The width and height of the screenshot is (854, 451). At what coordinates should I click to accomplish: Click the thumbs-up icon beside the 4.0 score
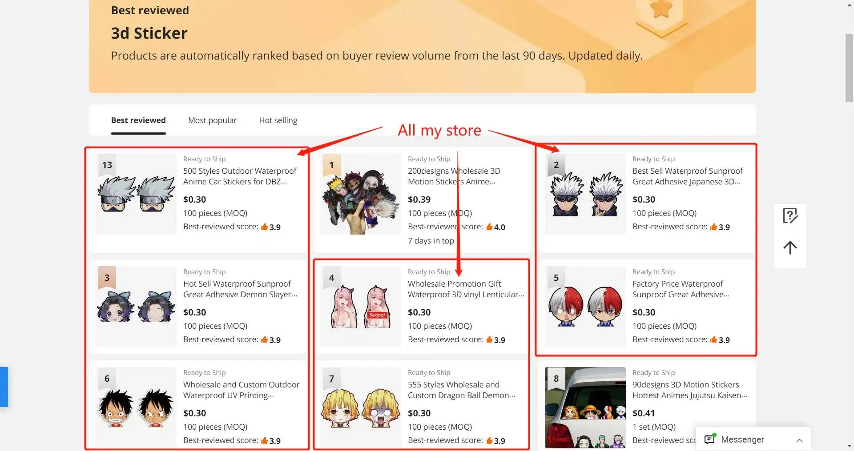pos(489,227)
